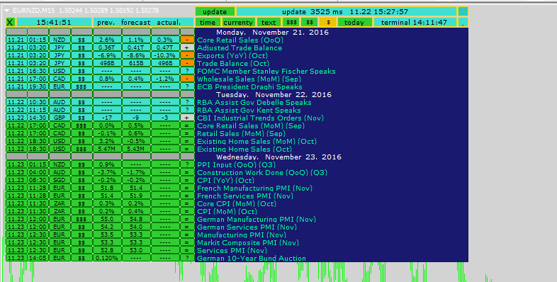
Task: Click the minus indicator for Trade Balance (Oct)
Action: click(187, 63)
